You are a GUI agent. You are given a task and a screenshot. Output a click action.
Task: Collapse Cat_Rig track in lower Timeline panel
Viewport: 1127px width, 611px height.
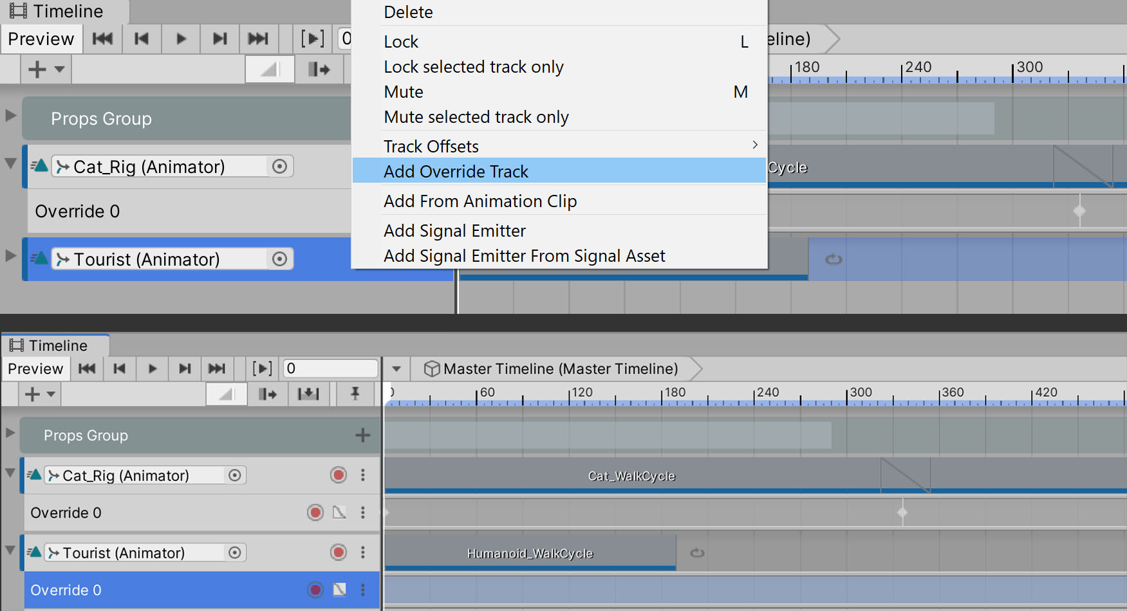coord(10,473)
